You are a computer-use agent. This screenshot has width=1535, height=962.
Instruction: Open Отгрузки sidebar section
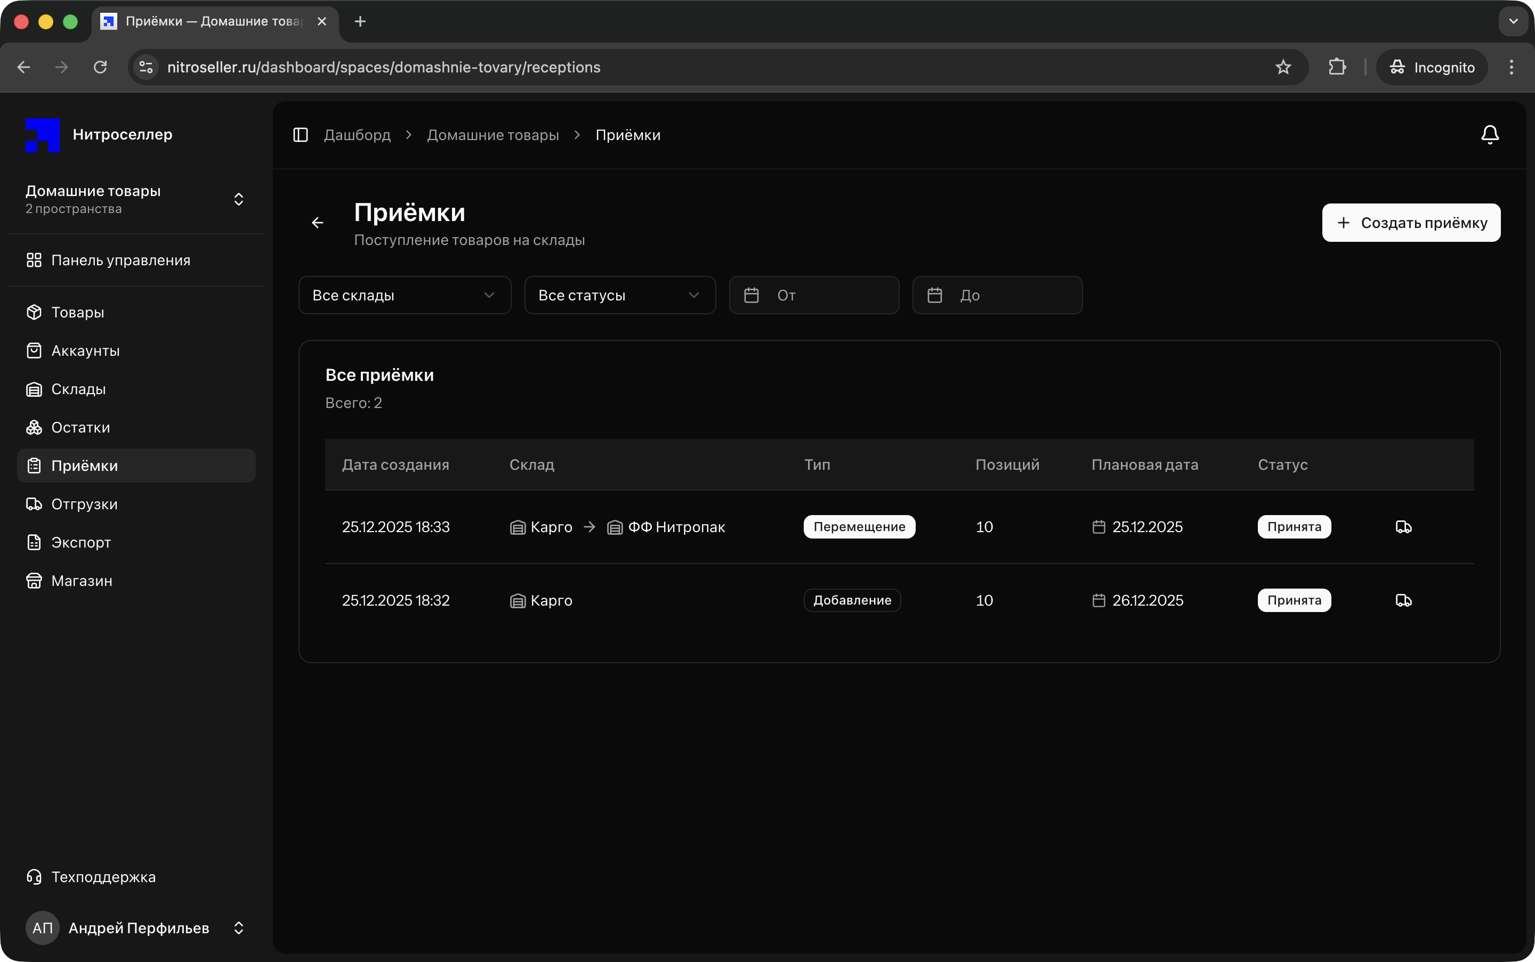(x=84, y=504)
